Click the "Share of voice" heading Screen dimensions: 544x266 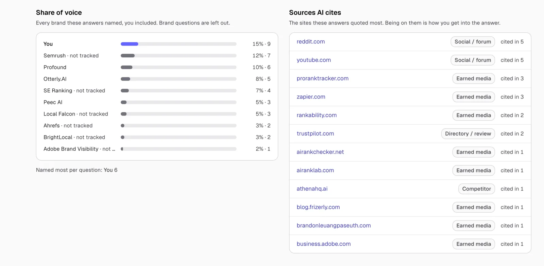pyautogui.click(x=59, y=13)
